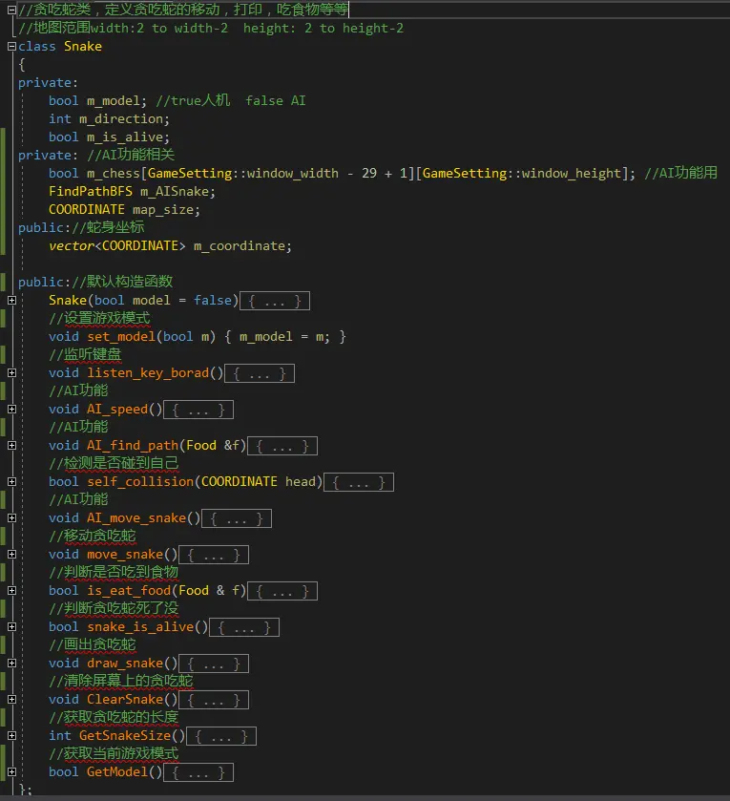Expand the is_eat_food function

[11, 591]
